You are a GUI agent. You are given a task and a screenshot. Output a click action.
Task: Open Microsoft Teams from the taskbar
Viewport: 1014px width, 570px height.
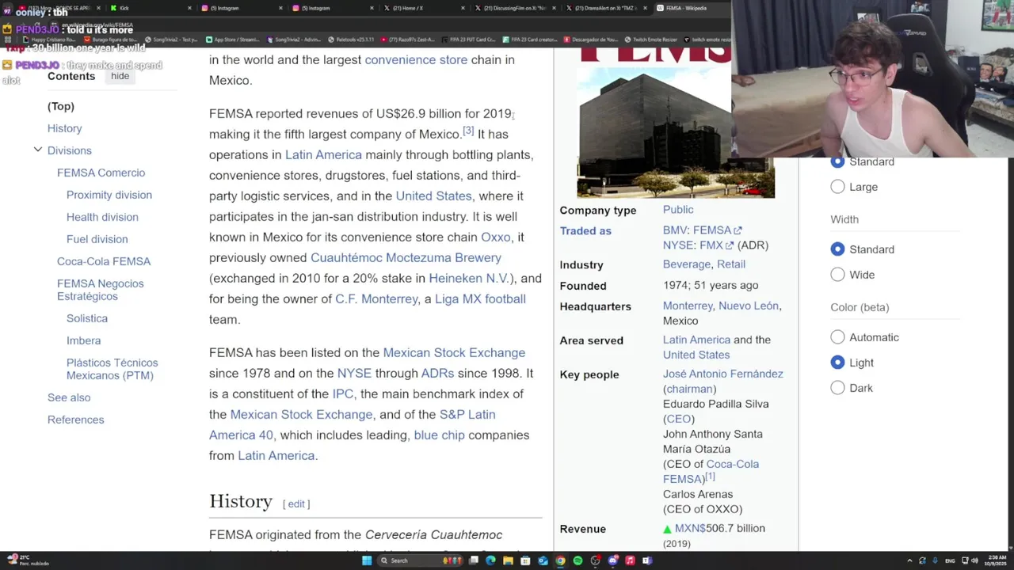tap(647, 560)
